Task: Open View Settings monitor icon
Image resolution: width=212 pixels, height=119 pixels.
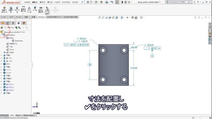Action: point(141,18)
